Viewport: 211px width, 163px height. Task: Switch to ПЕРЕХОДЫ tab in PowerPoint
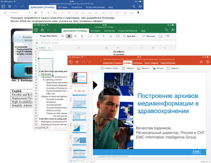tap(138, 63)
